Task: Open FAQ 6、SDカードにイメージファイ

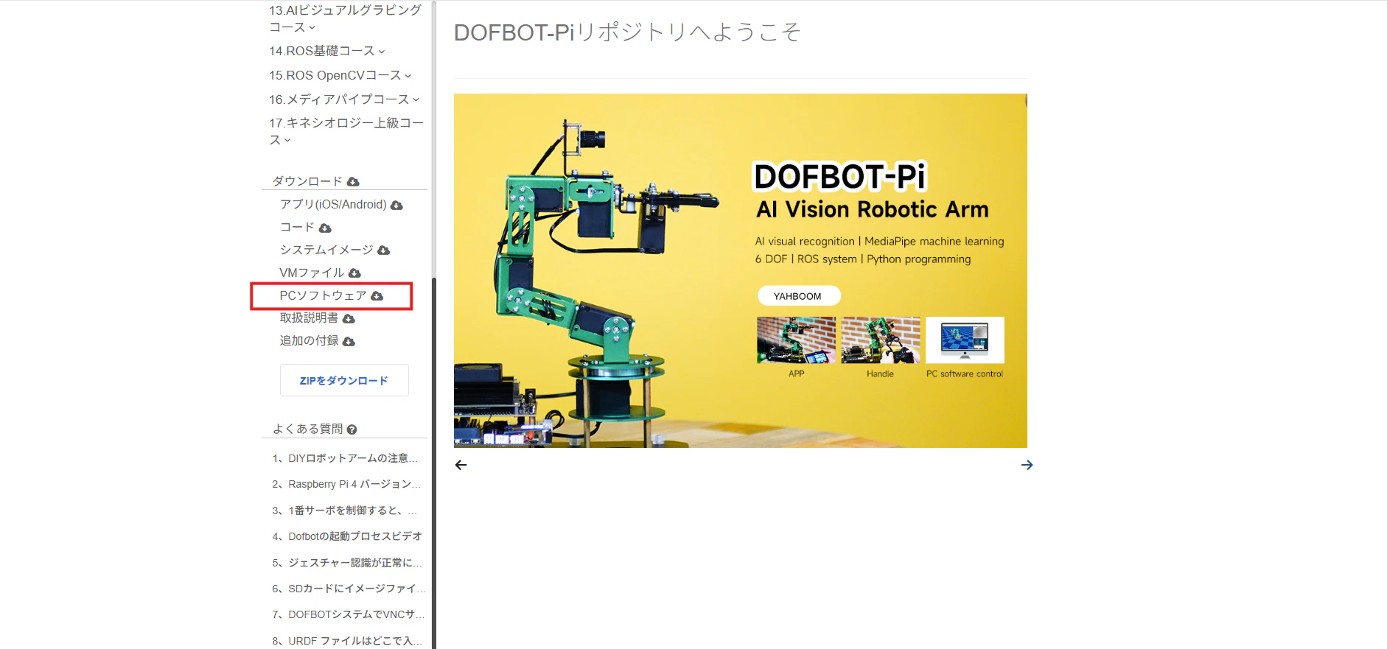Action: click(349, 589)
